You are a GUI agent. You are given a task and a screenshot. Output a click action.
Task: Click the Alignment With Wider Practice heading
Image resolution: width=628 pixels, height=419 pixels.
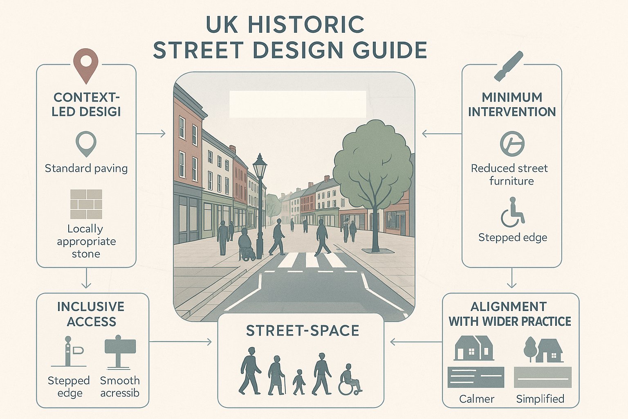pos(509,314)
